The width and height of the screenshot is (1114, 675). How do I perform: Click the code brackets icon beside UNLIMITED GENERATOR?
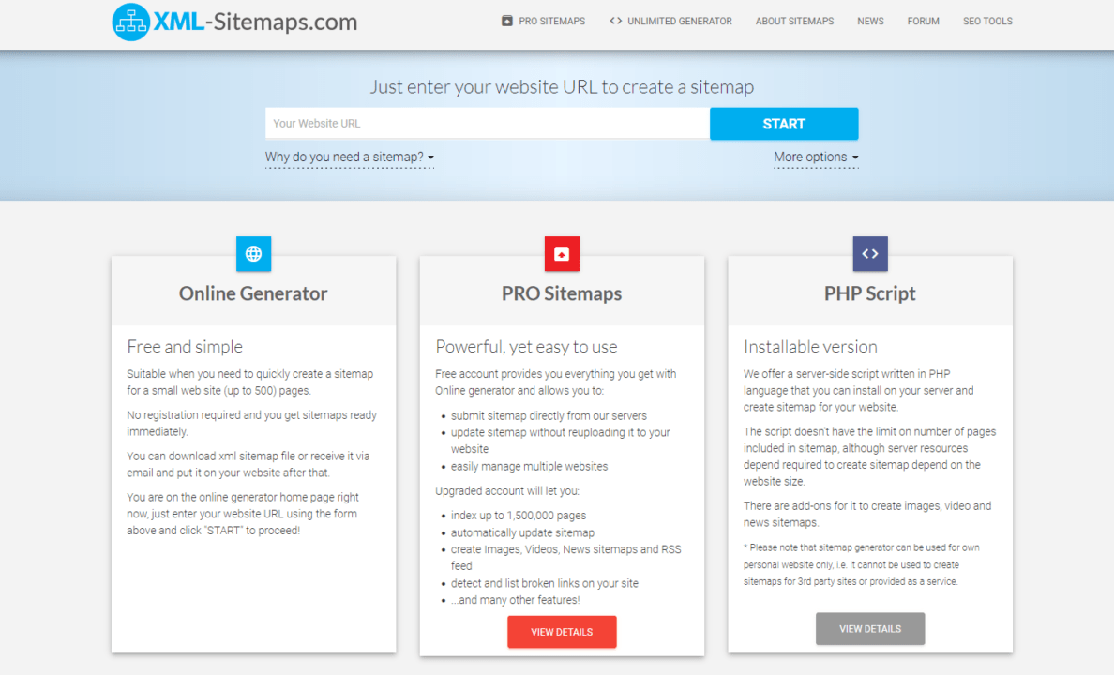tap(615, 21)
